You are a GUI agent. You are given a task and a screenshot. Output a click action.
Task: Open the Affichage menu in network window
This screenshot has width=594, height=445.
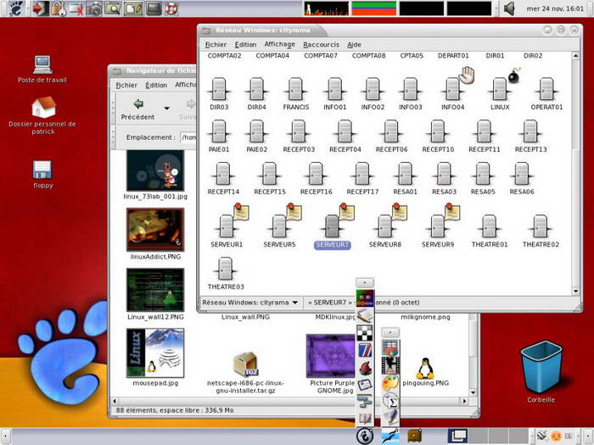[x=279, y=44]
